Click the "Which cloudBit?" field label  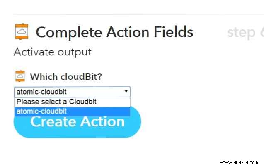(x=66, y=77)
